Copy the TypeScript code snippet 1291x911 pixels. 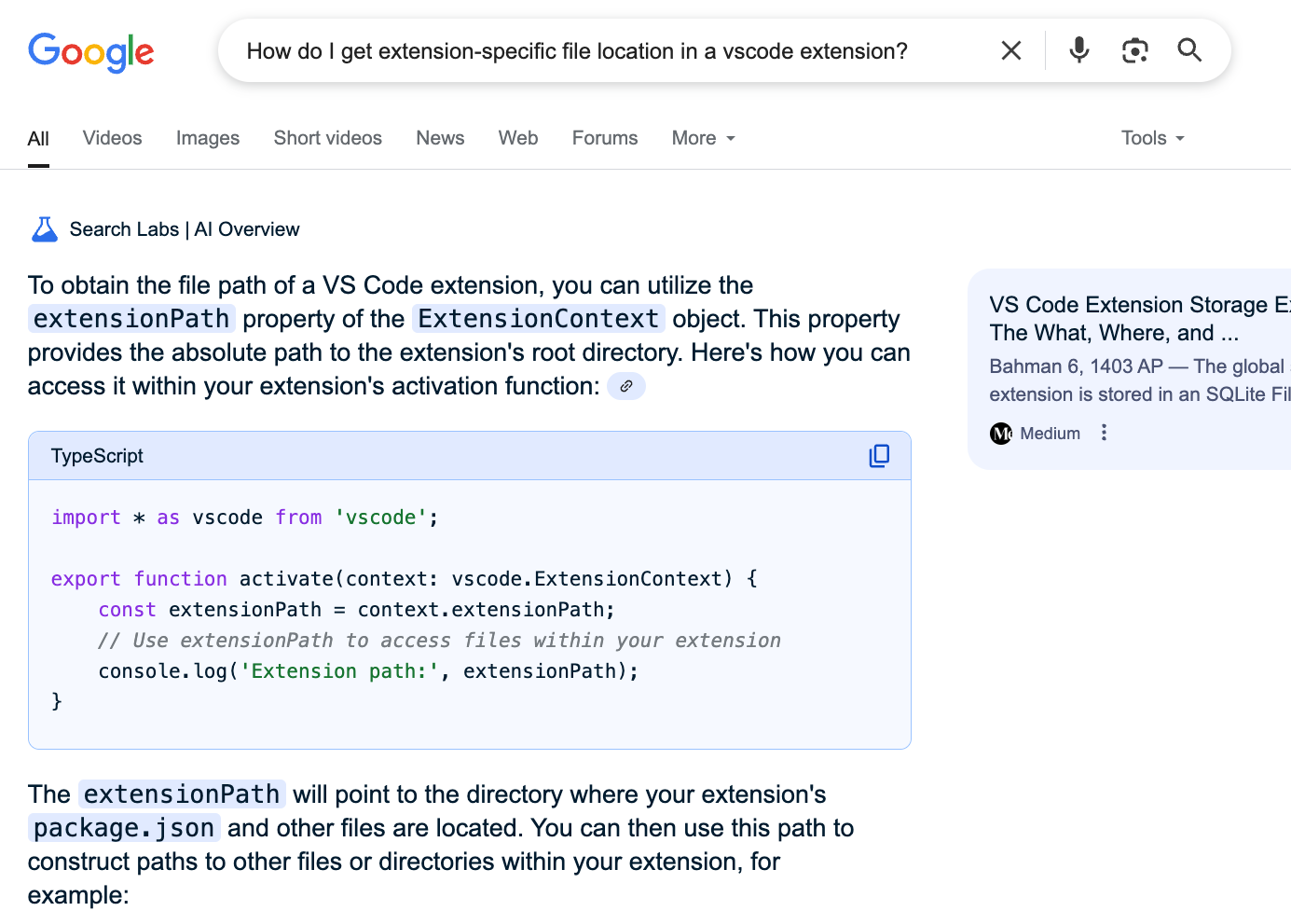coord(879,455)
